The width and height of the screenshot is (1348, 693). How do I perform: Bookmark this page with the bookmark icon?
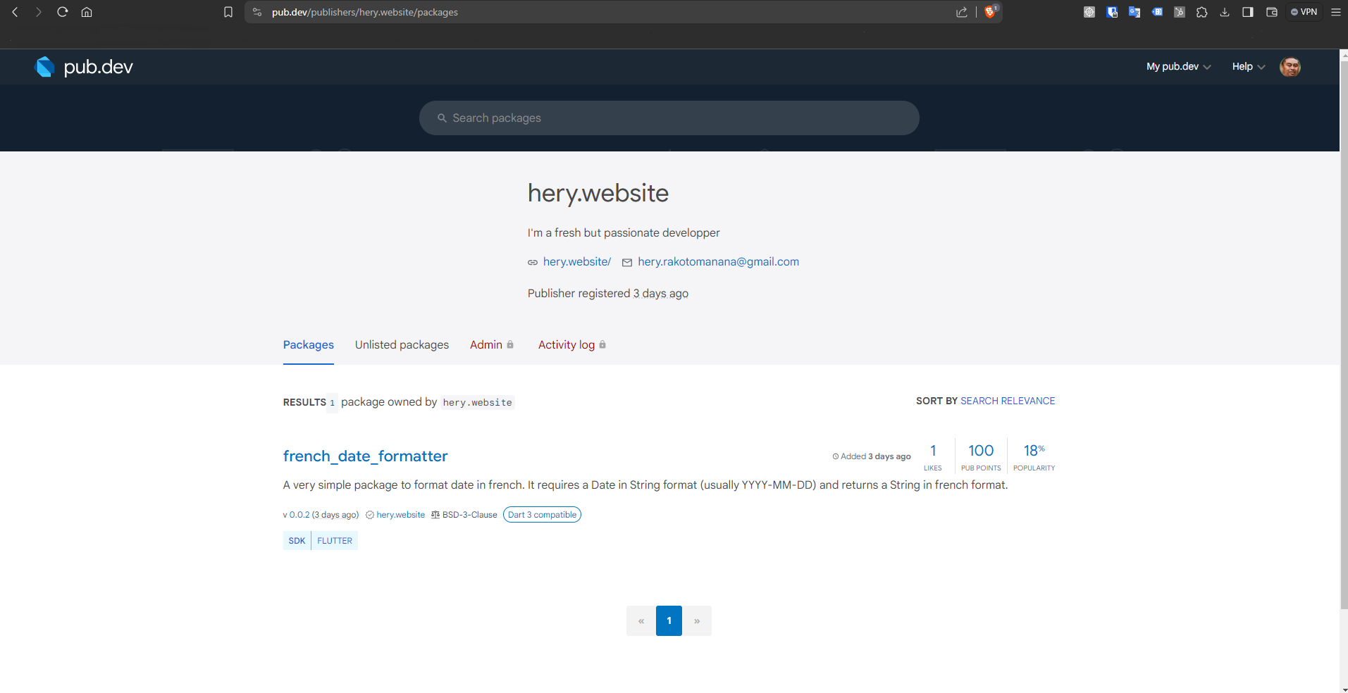pyautogui.click(x=228, y=12)
